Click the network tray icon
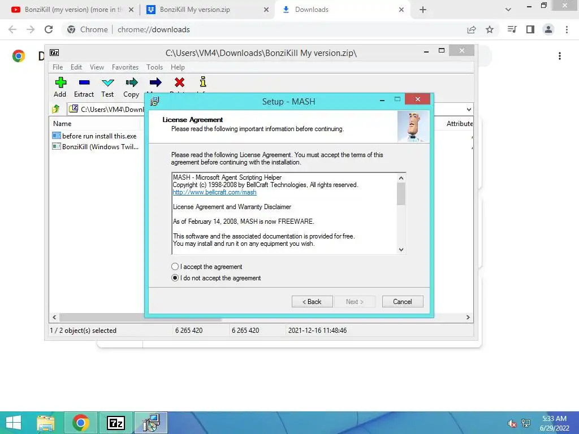The height and width of the screenshot is (434, 579). [526, 423]
